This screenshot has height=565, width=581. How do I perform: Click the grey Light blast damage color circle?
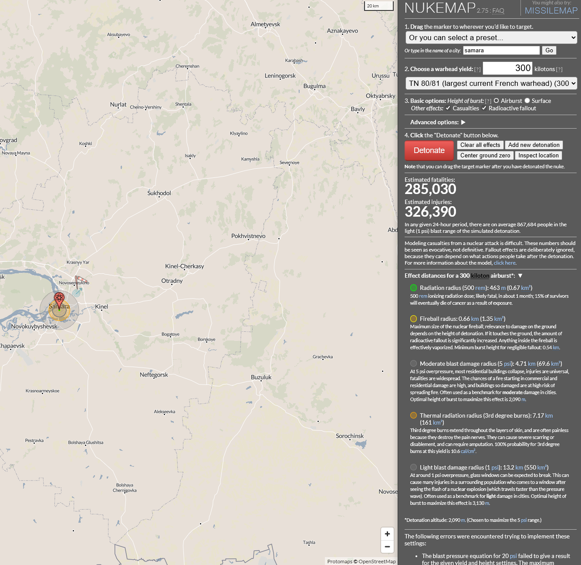(x=413, y=467)
